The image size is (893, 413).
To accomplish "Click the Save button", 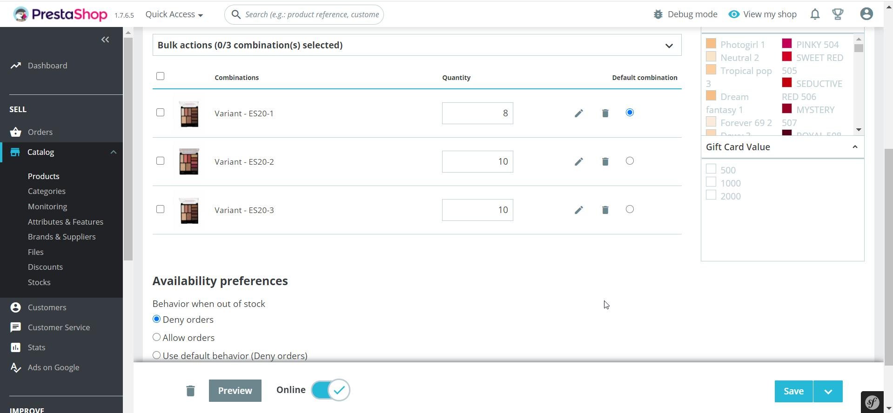I will click(x=793, y=392).
